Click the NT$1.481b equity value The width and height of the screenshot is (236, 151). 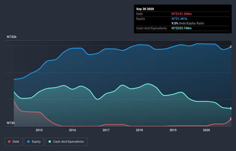pos(179,19)
